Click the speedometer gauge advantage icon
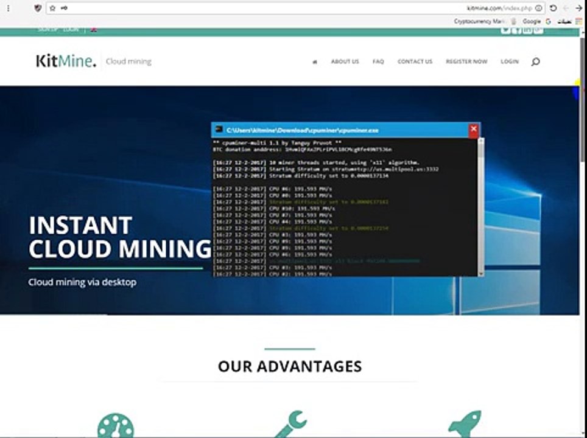 [116, 425]
